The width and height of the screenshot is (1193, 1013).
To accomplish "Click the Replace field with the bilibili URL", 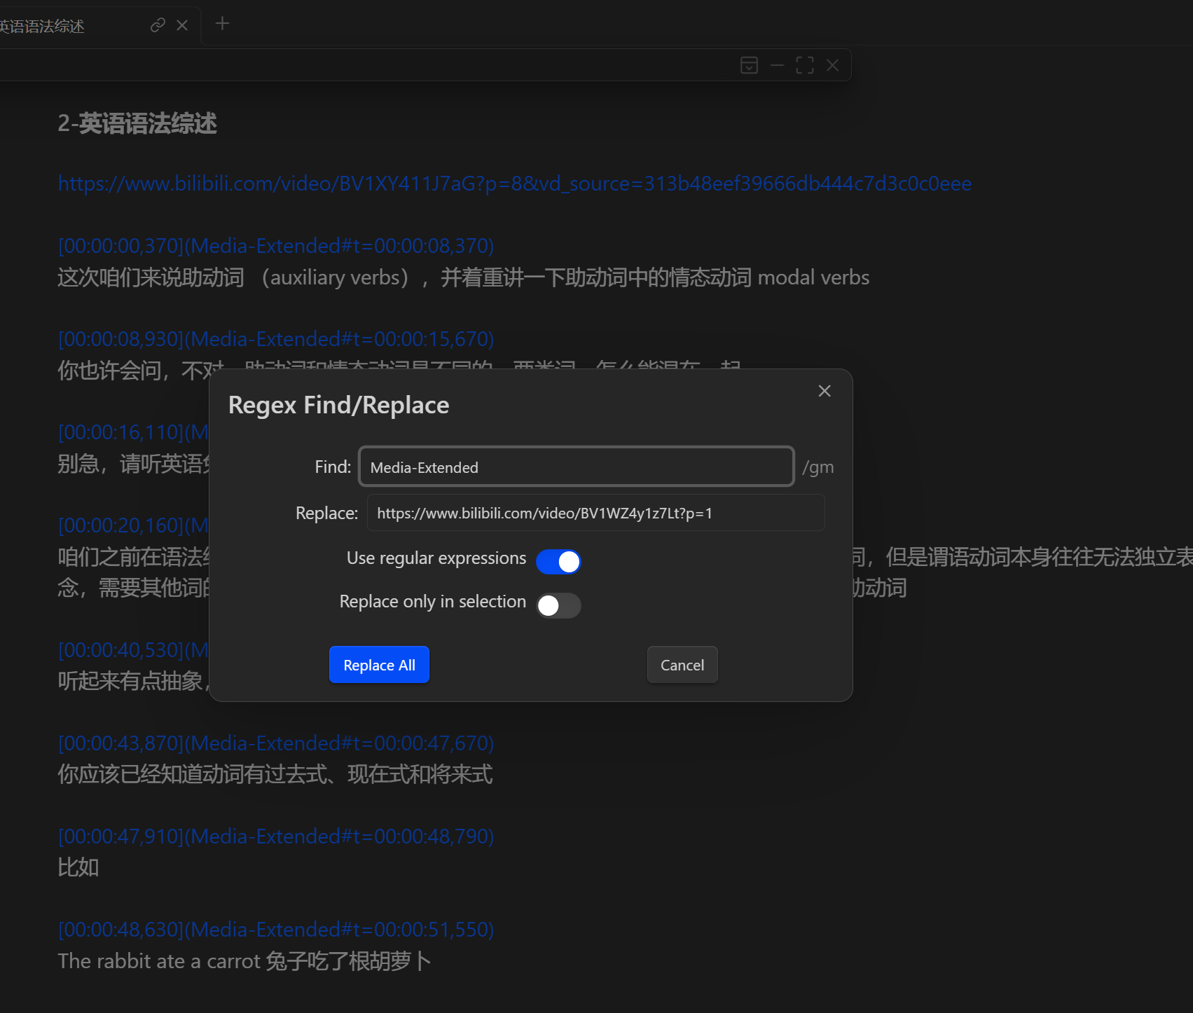I will [595, 514].
